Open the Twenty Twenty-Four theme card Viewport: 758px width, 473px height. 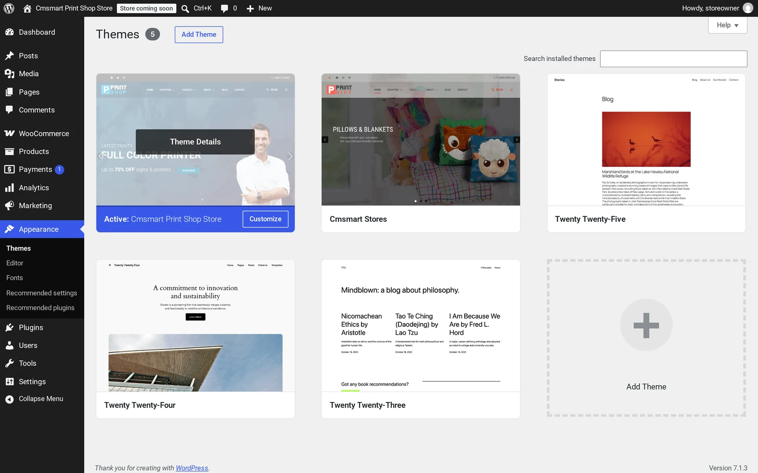pos(195,339)
